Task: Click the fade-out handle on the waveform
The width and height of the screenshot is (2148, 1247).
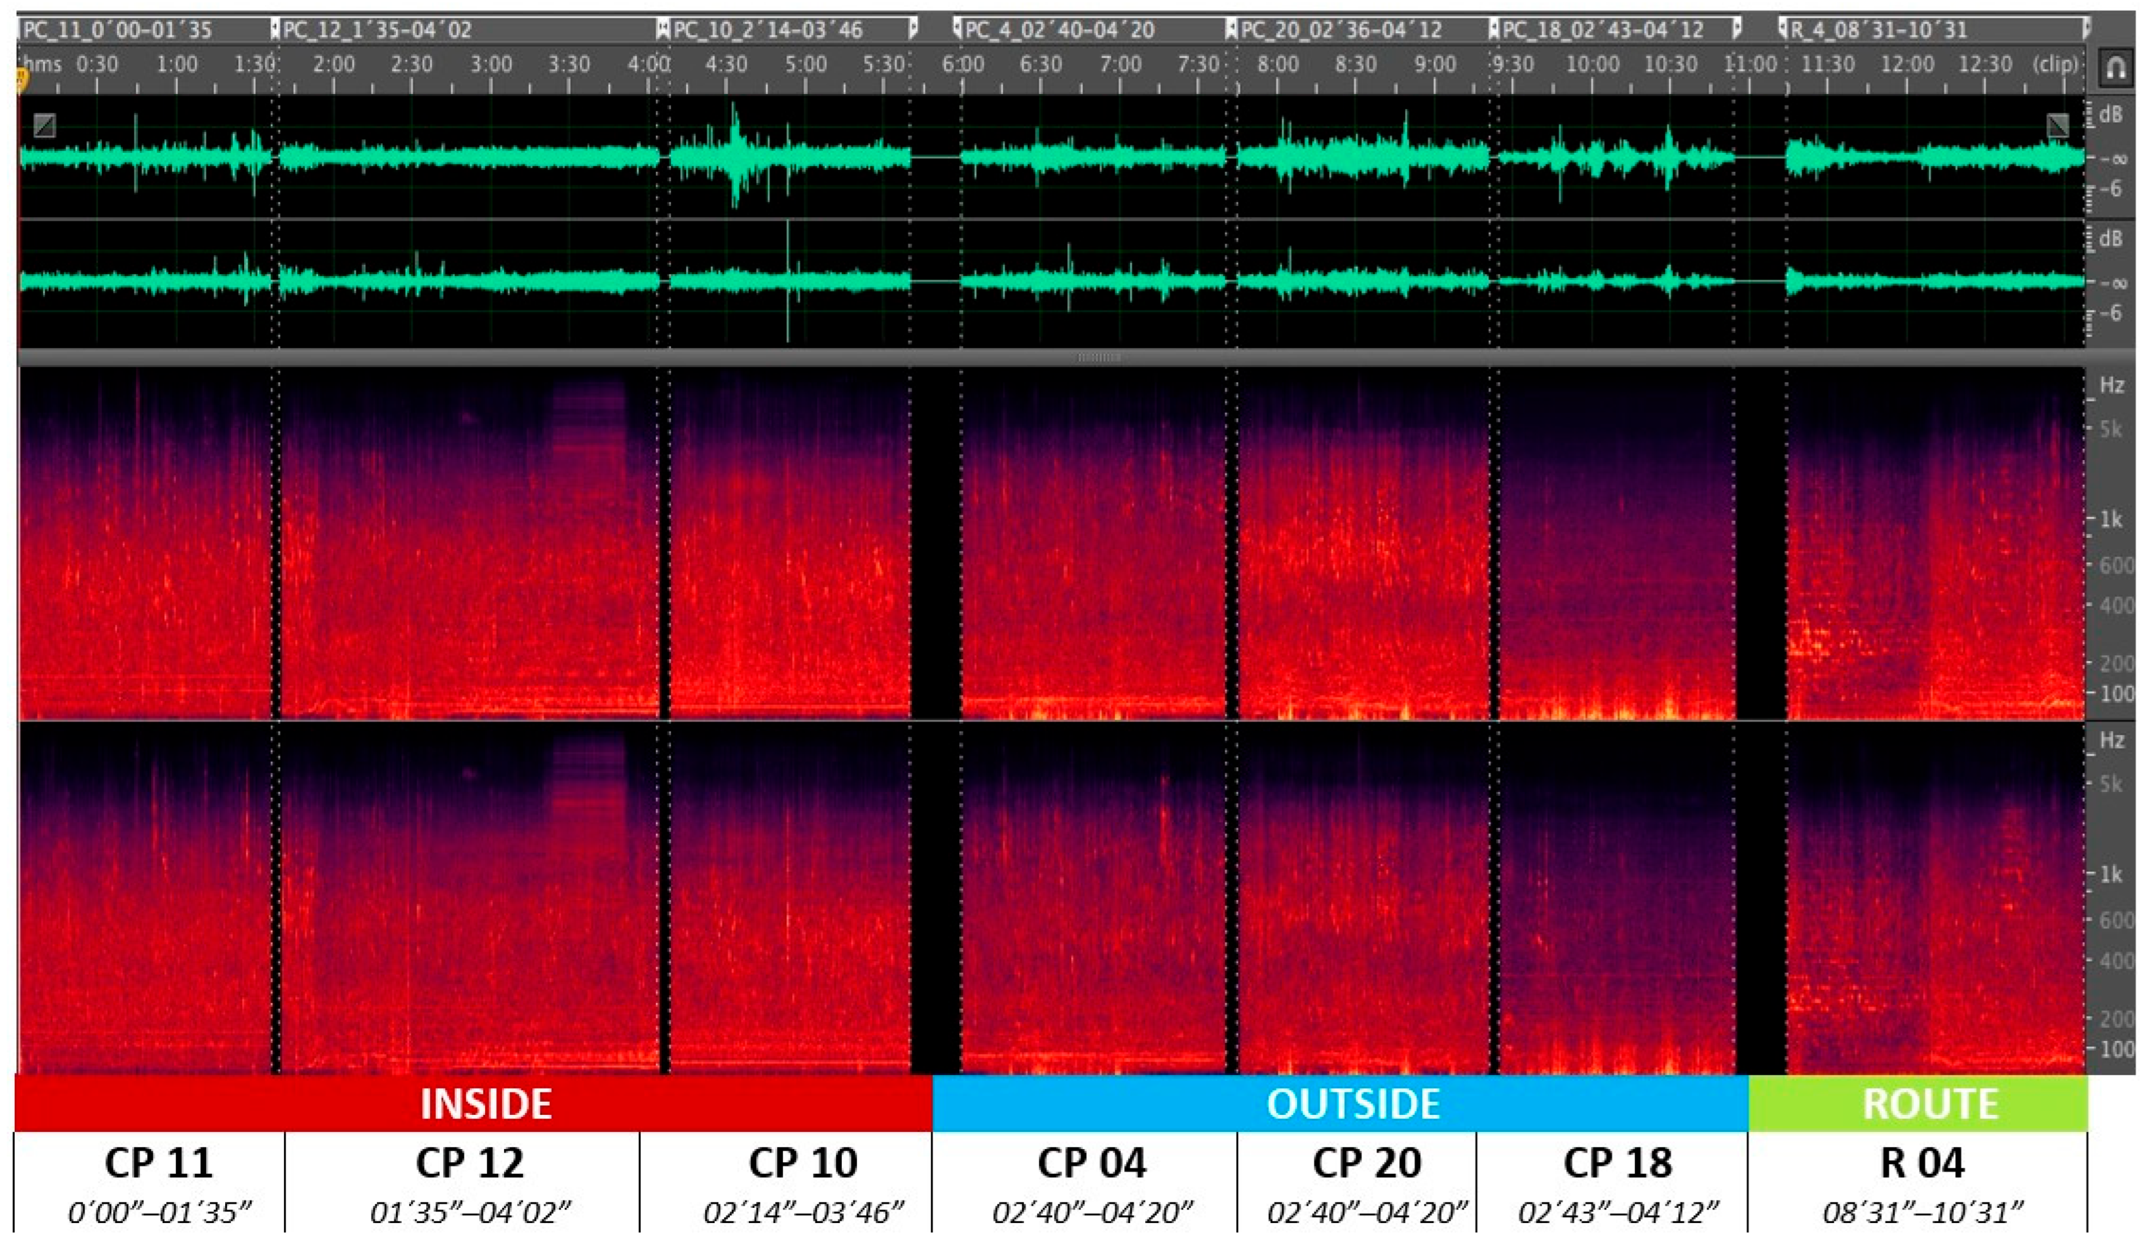Action: click(x=2058, y=125)
